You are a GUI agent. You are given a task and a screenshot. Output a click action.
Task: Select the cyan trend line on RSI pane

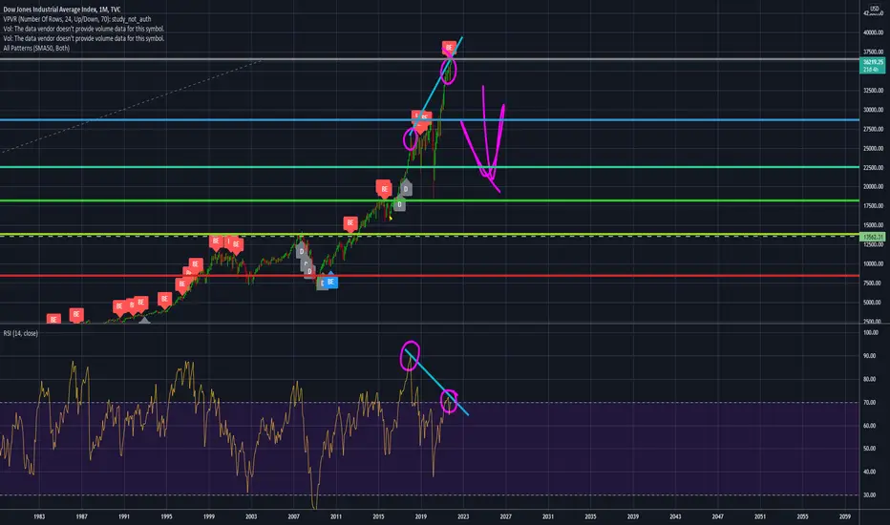tap(436, 383)
